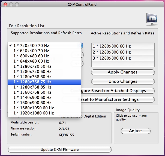Click the Matrox monitor logo icon
This screenshot has height=156, width=165.
(152, 19)
